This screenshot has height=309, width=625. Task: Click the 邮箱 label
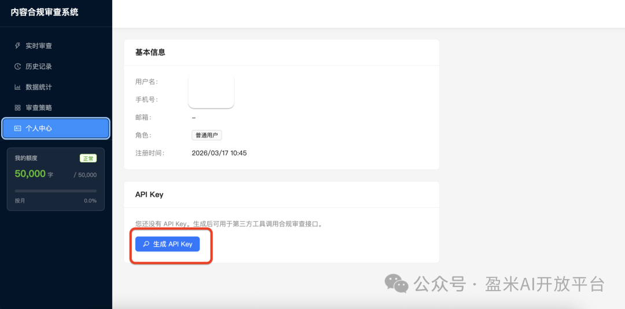pos(144,117)
